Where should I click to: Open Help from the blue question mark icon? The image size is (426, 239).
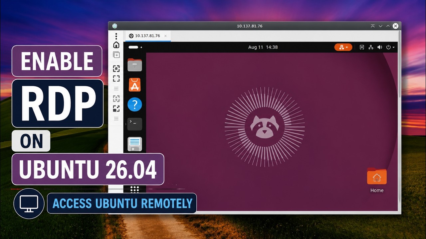134,105
